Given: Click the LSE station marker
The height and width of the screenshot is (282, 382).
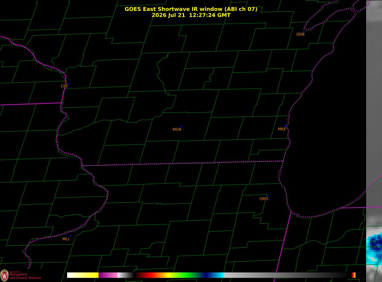Looking at the screenshot, I should [x=68, y=84].
